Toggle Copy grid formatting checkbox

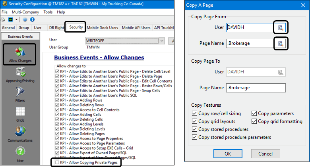pyautogui.click(x=254, y=121)
